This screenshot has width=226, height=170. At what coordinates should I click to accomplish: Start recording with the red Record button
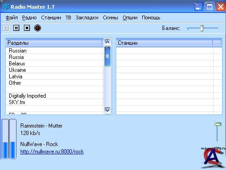[x=37, y=28]
